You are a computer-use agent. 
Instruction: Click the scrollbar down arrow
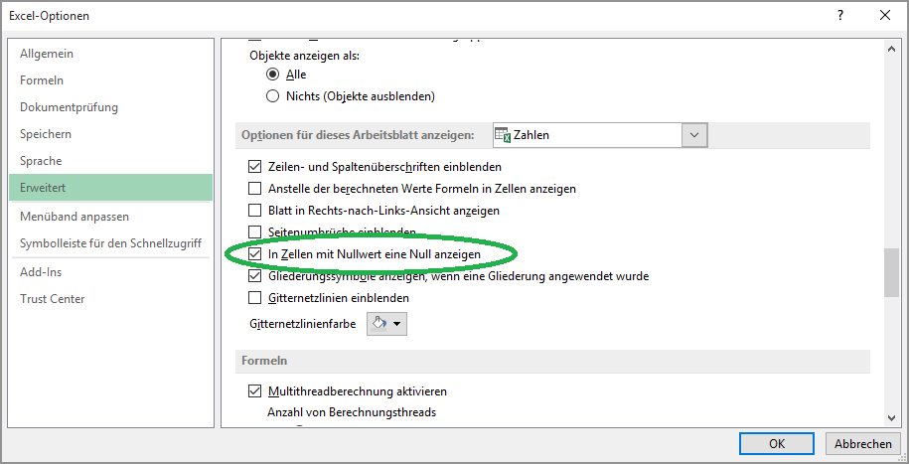pos(891,417)
